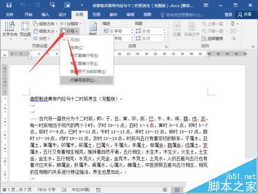Viewport: 258px width, 194px height.
Task: Toggle touch/mouse mode icon in quick access
Action: click(52, 5)
